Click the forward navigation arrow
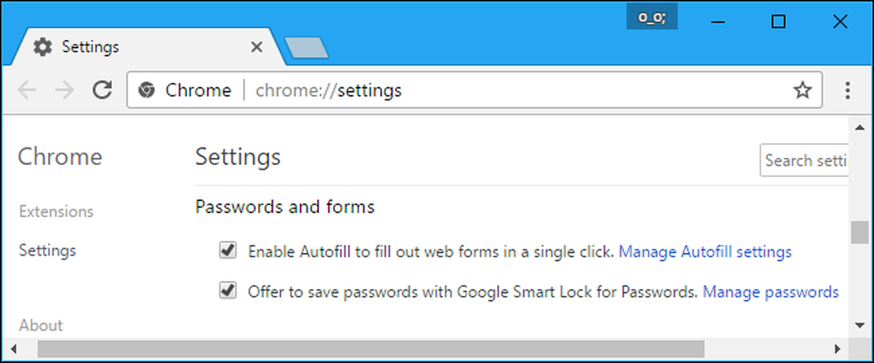The image size is (874, 363). 65,90
